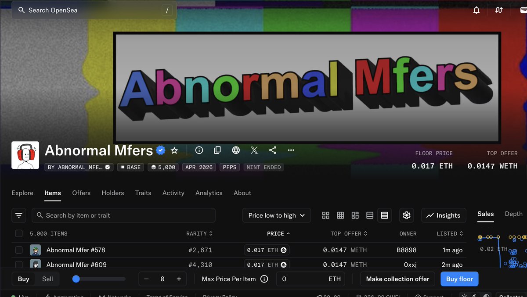Open the Price low to high dropdown
The width and height of the screenshot is (527, 297).
coord(277,215)
